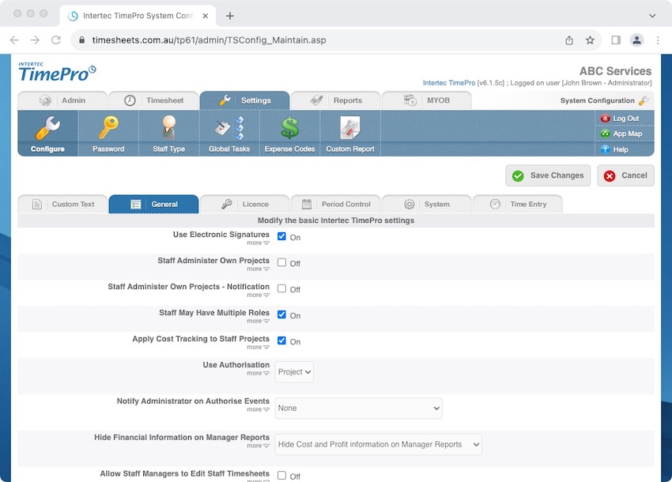The image size is (672, 482).
Task: Open the Custom Text sub-tab
Action: click(62, 205)
